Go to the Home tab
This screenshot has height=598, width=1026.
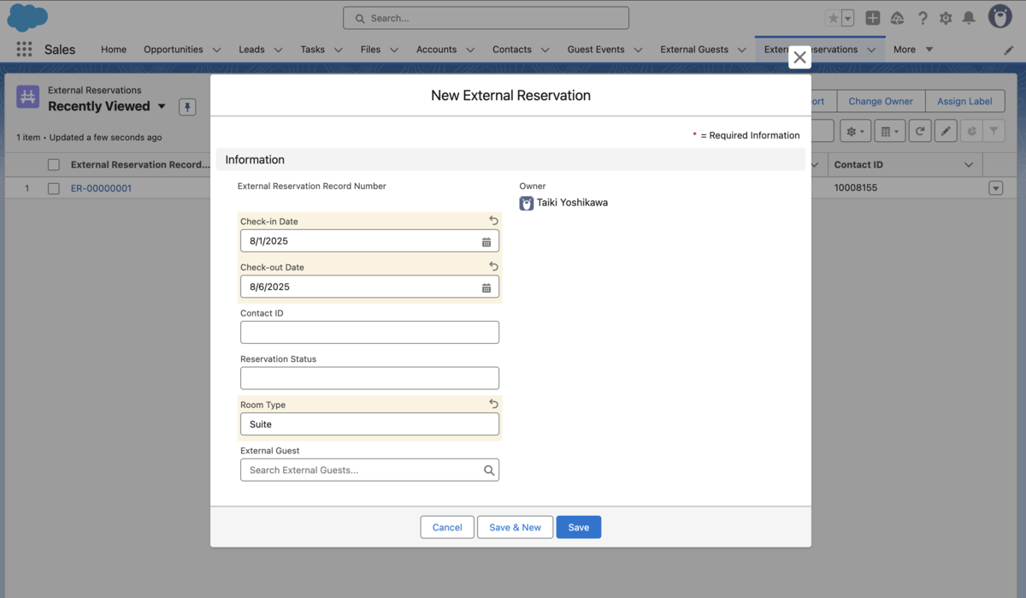(x=114, y=50)
